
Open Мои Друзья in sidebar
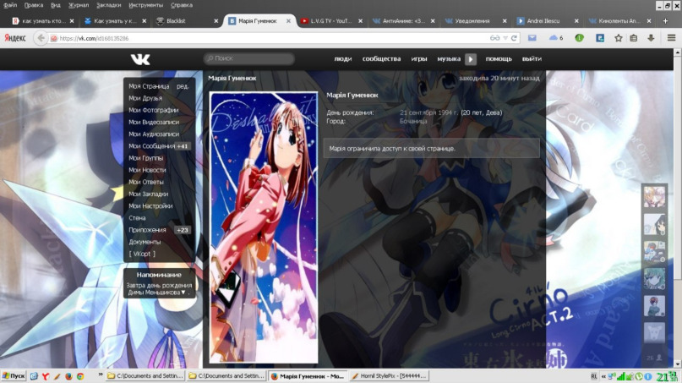[145, 98]
